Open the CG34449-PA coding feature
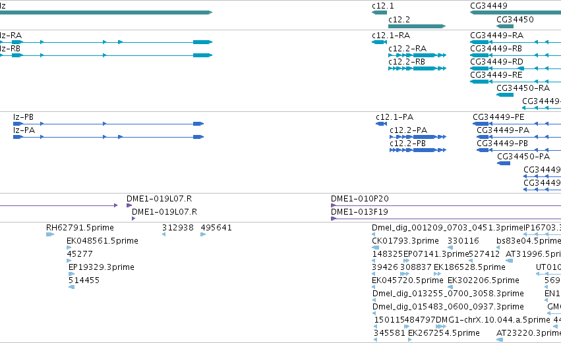 tap(519, 137)
